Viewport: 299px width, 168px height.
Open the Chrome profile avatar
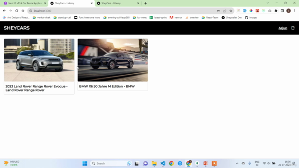click(289, 11)
